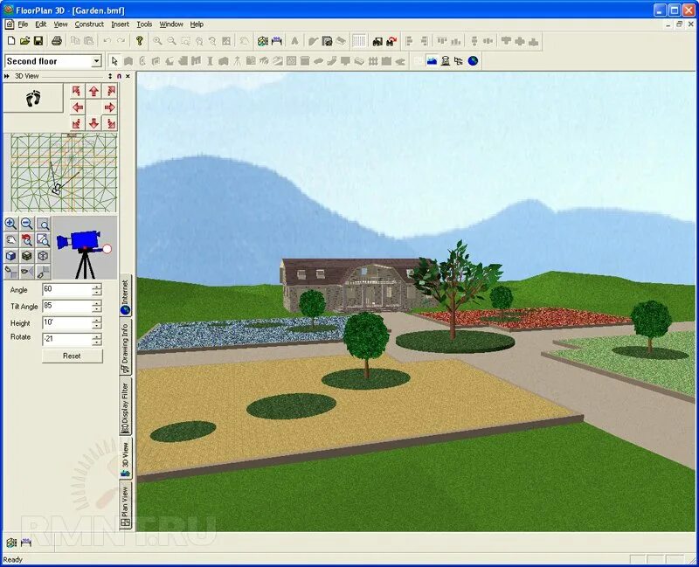Viewport: 699px width, 567px height.
Task: Click the house in the 3D view
Action: click(x=352, y=286)
